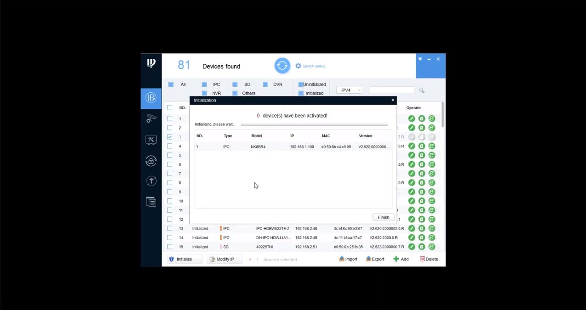Toggle the IPC filter checkbox
This screenshot has width=586, height=310.
click(x=204, y=85)
